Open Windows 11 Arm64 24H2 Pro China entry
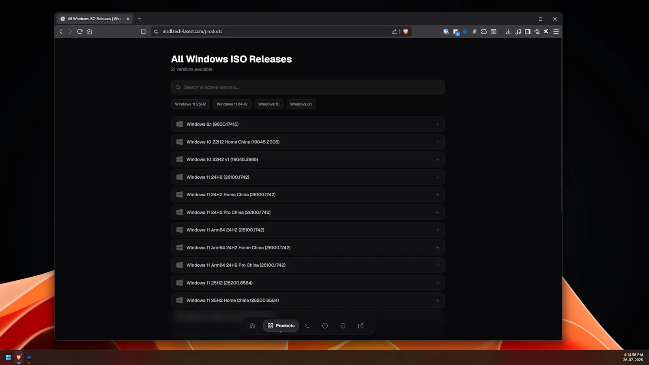Image resolution: width=649 pixels, height=365 pixels. pyautogui.click(x=308, y=265)
